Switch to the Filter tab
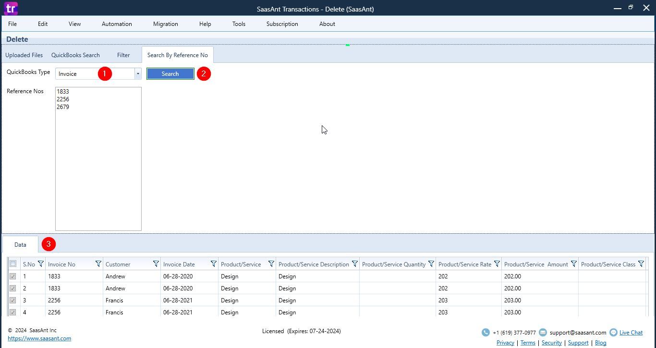This screenshot has height=348, width=656. point(123,55)
